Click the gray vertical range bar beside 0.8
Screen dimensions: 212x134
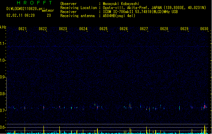click(x=7, y=94)
